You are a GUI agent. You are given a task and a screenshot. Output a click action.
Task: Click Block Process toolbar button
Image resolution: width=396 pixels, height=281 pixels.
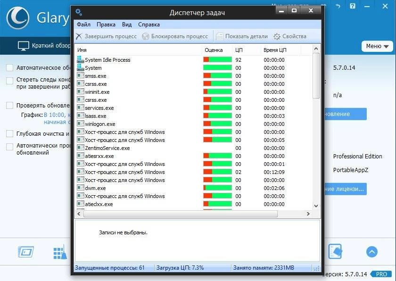tap(175, 36)
